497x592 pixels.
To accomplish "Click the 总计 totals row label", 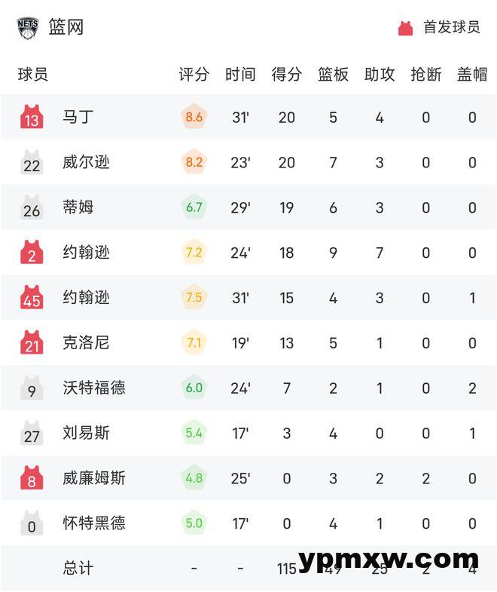I will point(78,568).
